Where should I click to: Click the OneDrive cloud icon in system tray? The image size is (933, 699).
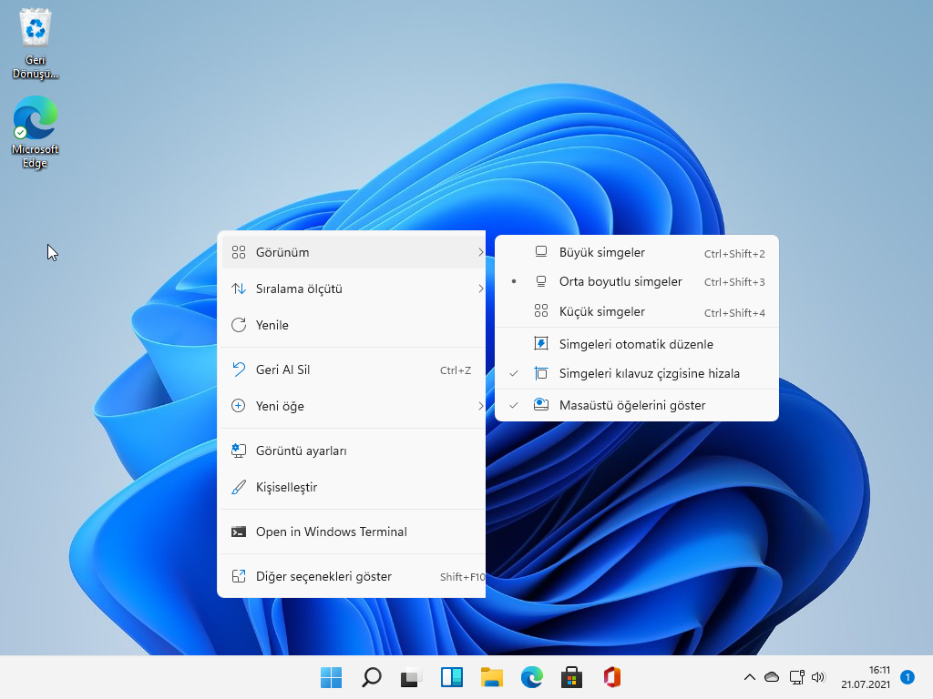771,677
